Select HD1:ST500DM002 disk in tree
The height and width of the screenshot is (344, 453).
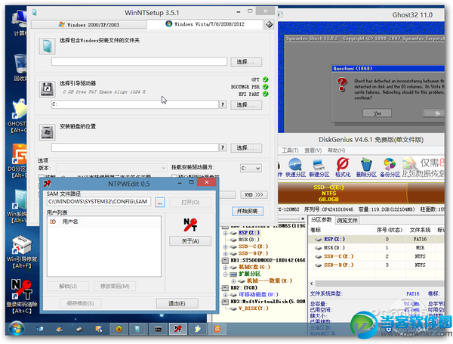pyautogui.click(x=267, y=260)
